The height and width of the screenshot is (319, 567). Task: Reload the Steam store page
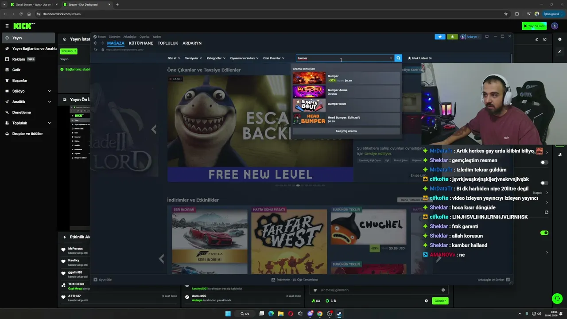point(95,50)
